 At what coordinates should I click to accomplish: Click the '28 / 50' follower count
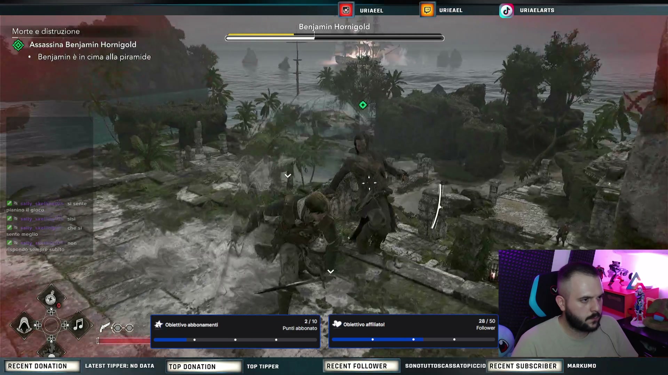point(487,321)
